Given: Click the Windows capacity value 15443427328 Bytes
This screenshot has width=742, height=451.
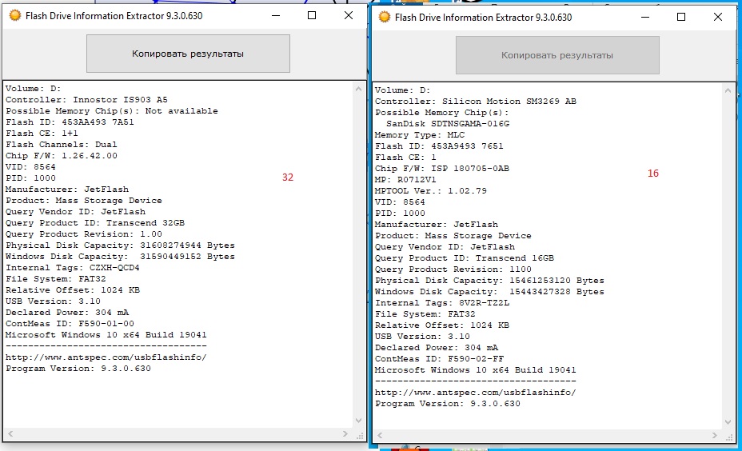Looking at the screenshot, I should [x=557, y=292].
